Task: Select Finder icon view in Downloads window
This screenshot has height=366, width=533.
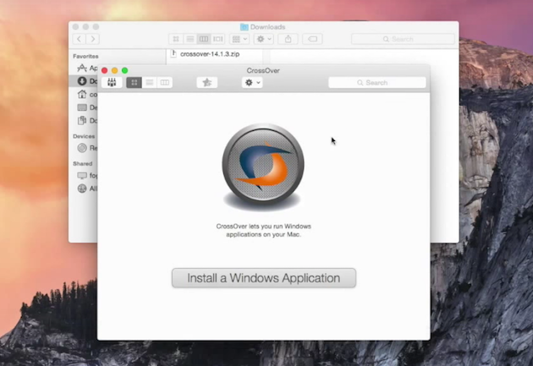Action: pyautogui.click(x=176, y=39)
